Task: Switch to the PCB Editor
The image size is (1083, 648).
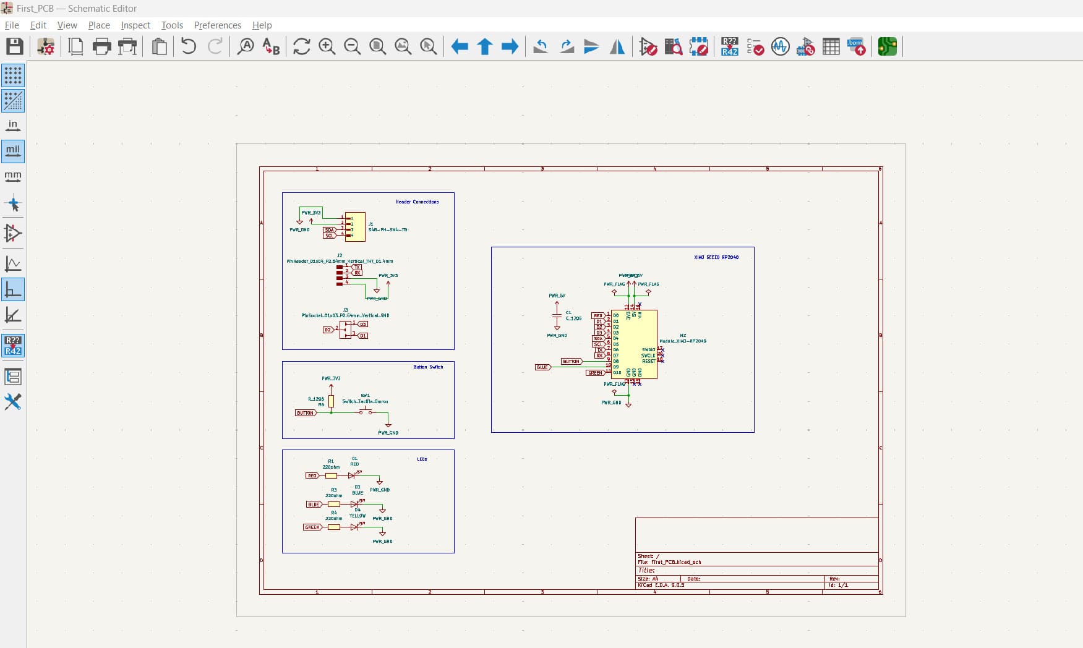Action: 887,46
